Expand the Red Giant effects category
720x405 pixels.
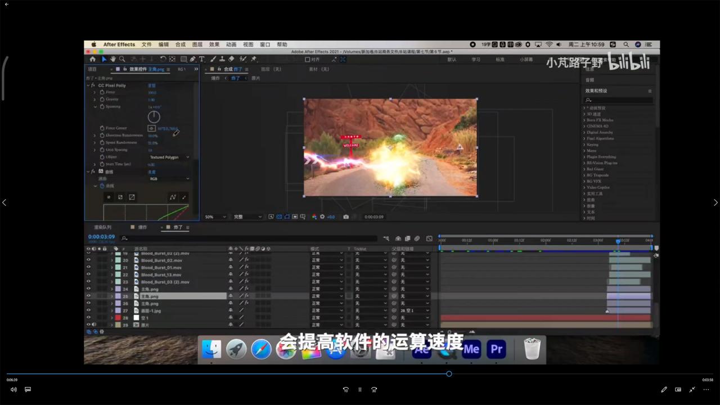(584, 169)
